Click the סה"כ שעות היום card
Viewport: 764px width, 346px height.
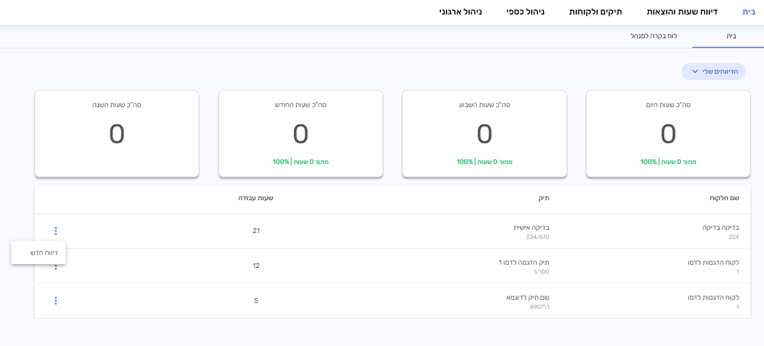pyautogui.click(x=668, y=133)
